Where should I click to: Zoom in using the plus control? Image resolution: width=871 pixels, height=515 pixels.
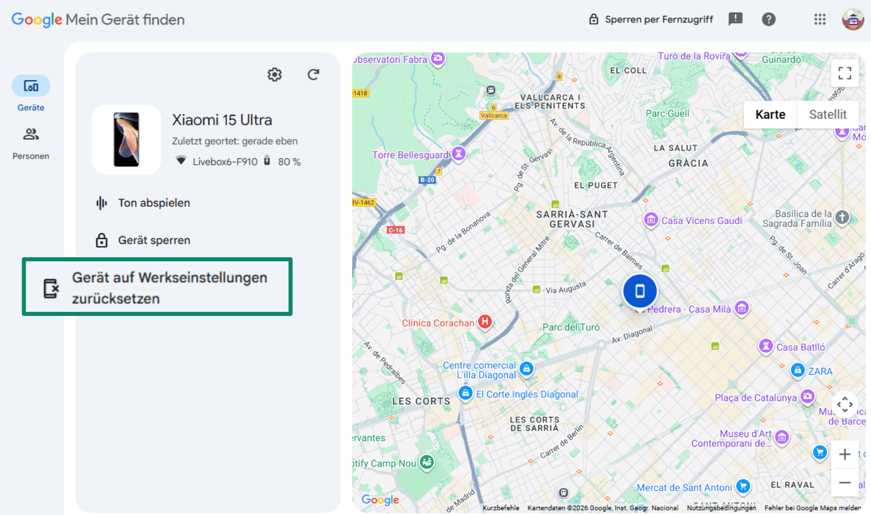[845, 454]
